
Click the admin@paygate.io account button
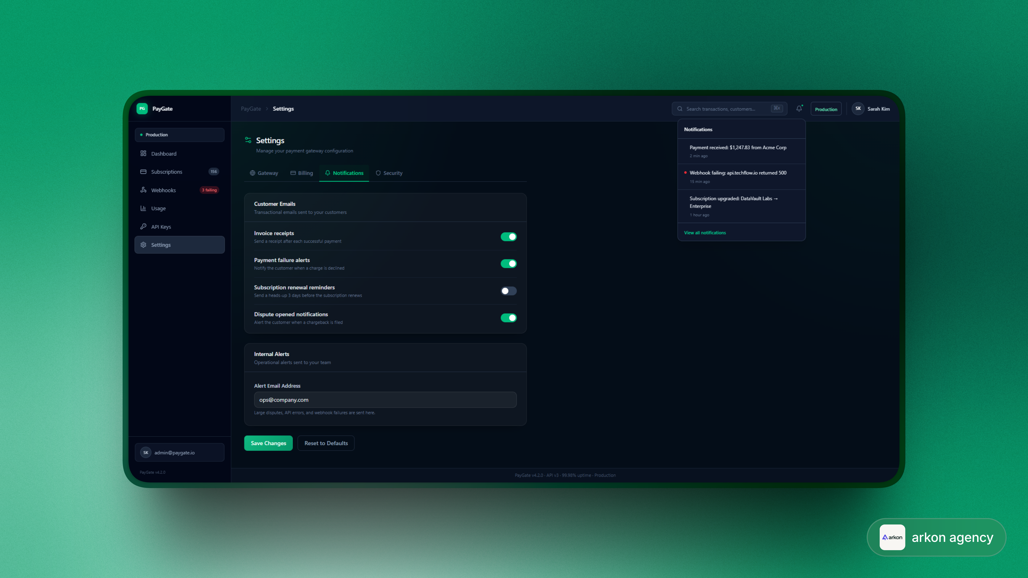click(x=180, y=452)
